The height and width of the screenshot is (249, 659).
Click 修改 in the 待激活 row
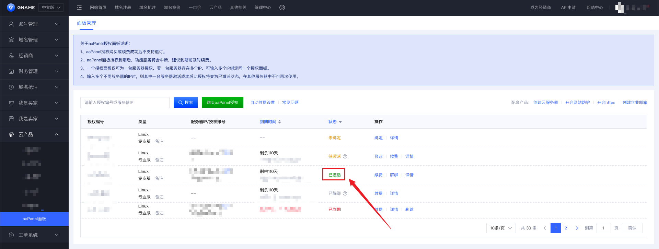[379, 156]
